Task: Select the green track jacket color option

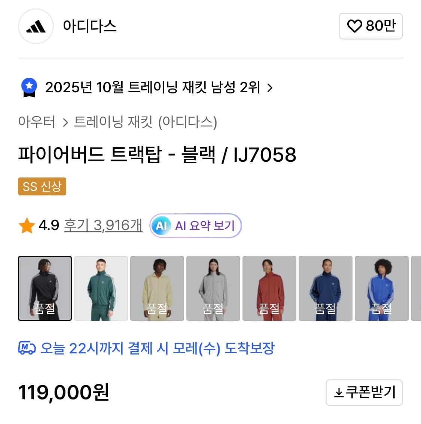Action: pos(101,288)
